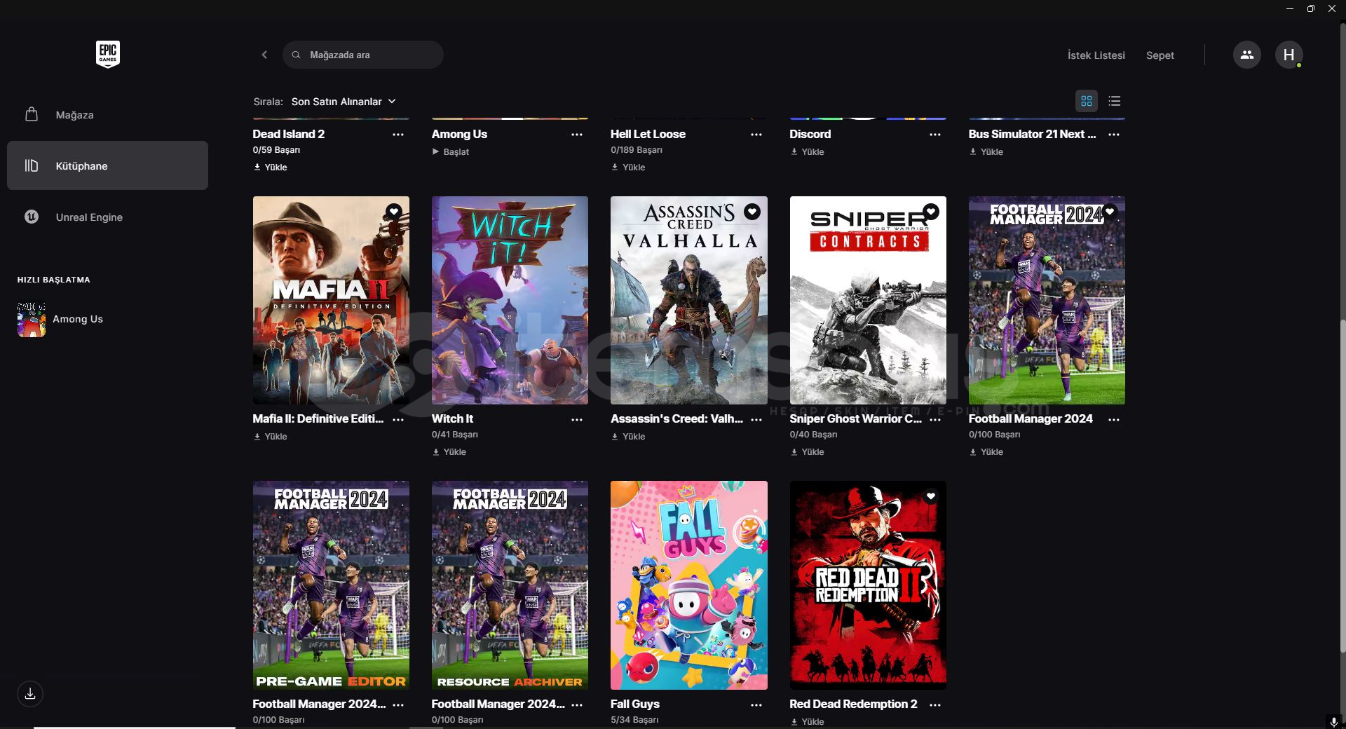Go back with the arrow icon
This screenshot has width=1346, height=729.
coord(264,55)
